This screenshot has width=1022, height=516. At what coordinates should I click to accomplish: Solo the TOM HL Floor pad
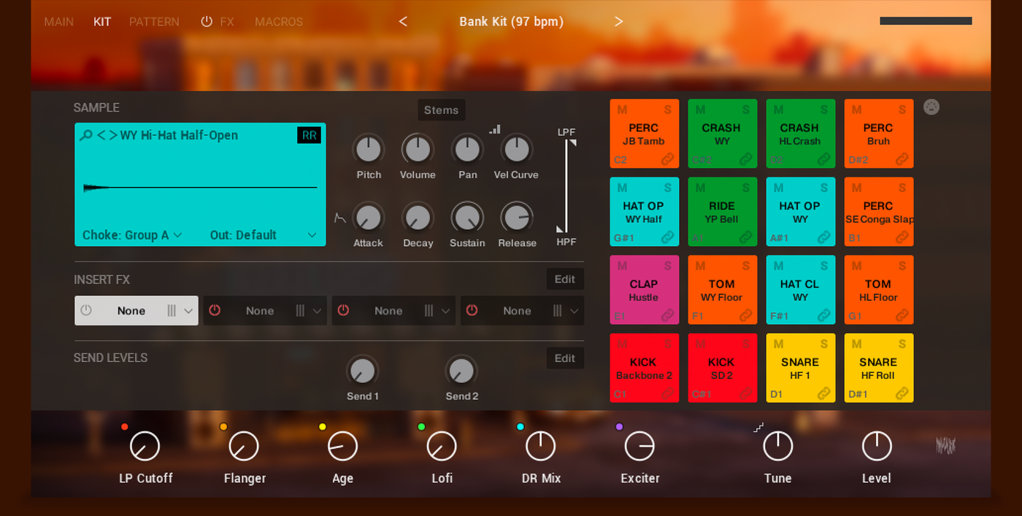click(902, 266)
